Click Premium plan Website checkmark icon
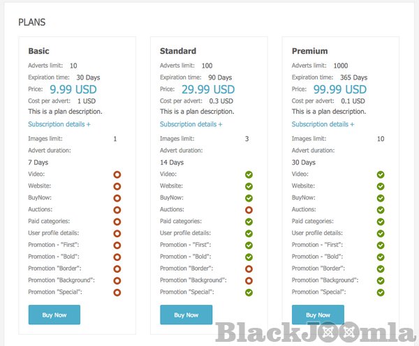 pyautogui.click(x=381, y=186)
